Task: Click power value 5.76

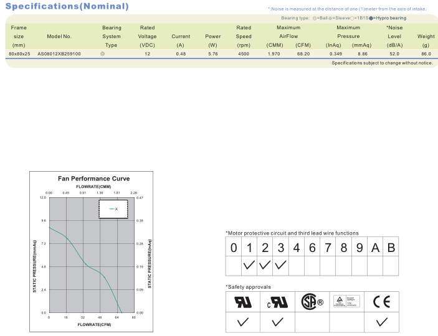Action: click(x=213, y=54)
